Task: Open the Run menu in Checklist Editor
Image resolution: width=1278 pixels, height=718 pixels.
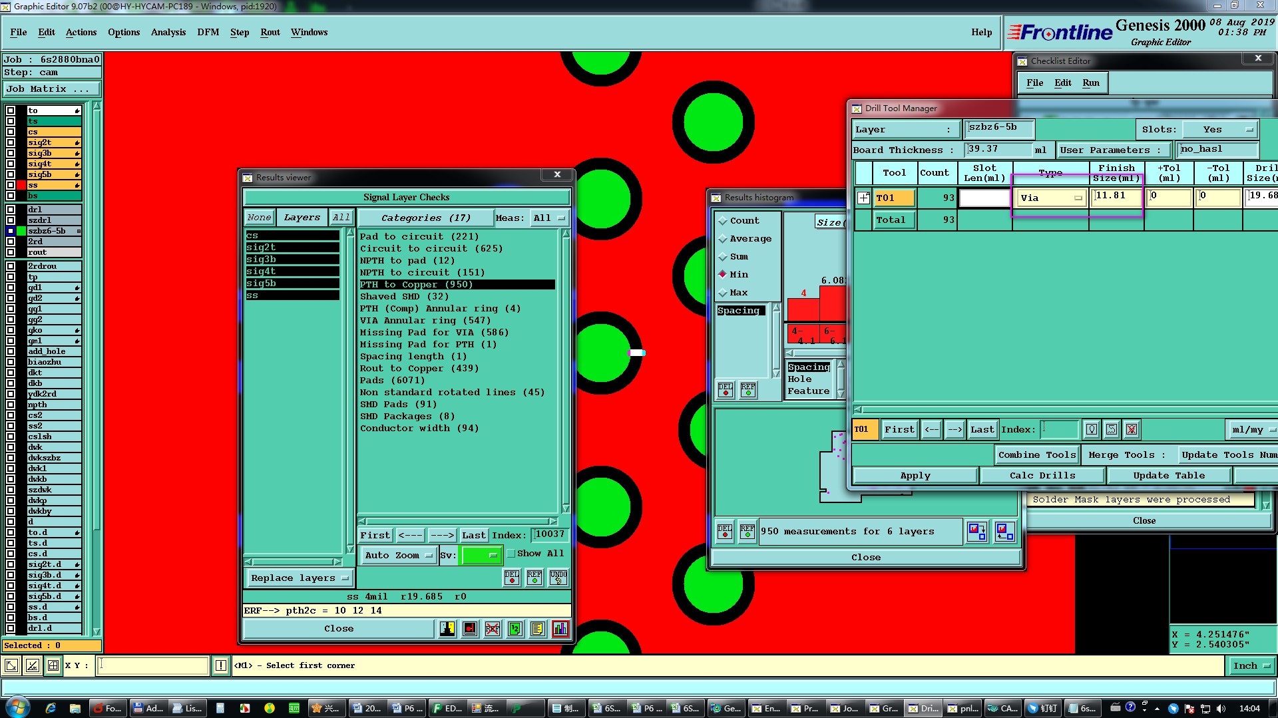Action: pyautogui.click(x=1091, y=83)
